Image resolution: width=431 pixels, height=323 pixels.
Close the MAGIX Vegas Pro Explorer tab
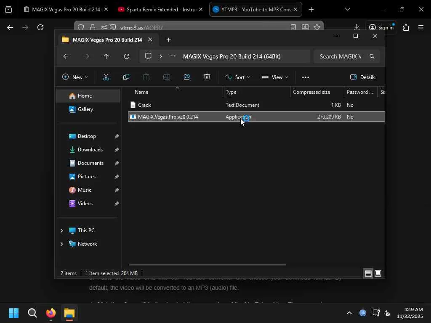150,40
